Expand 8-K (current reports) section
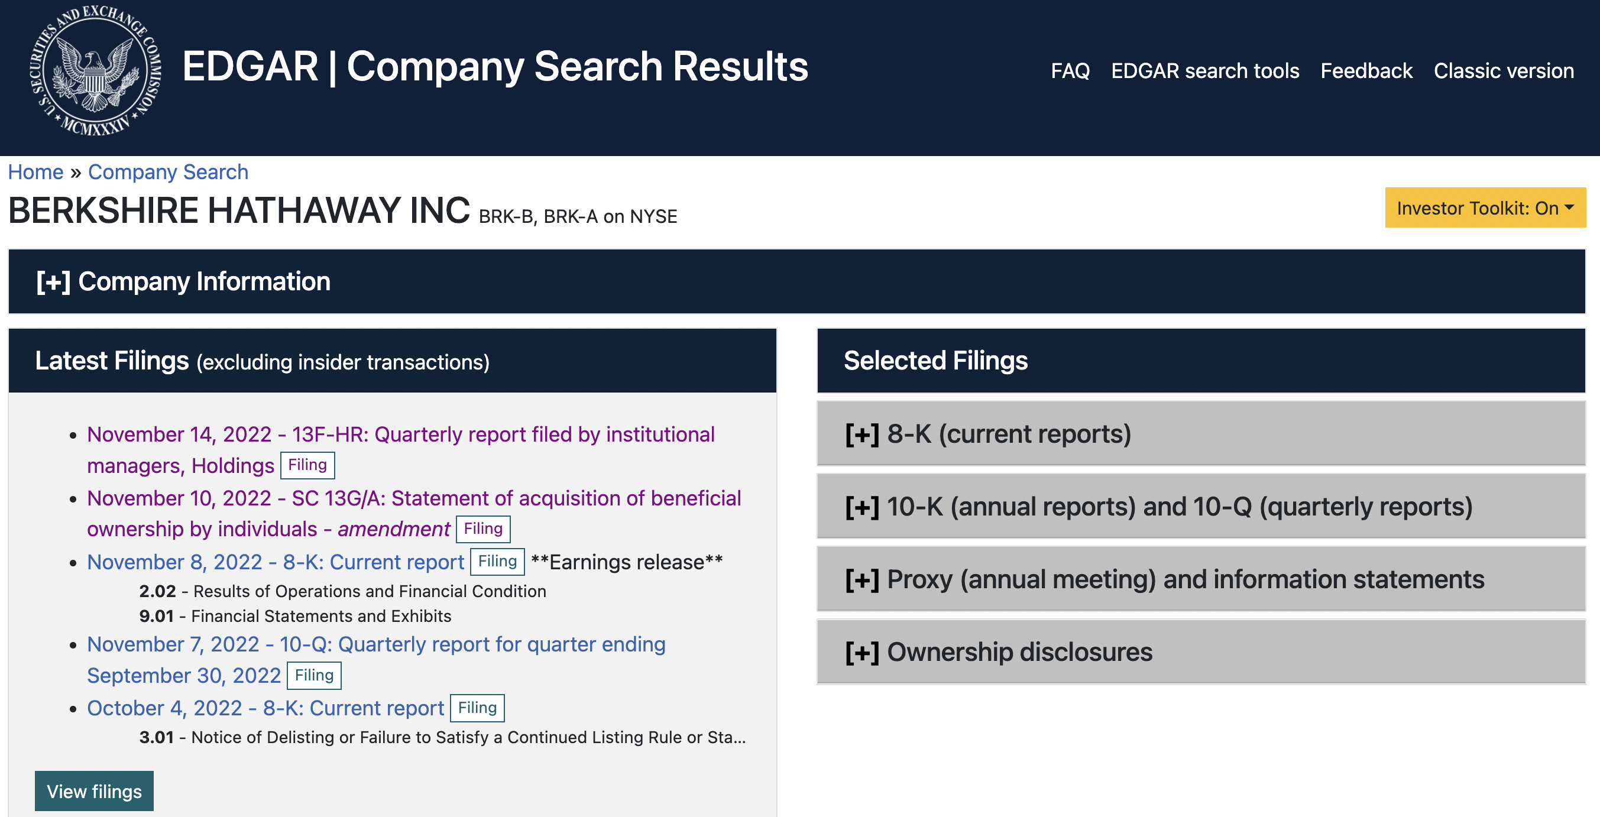Image resolution: width=1600 pixels, height=817 pixels. click(987, 434)
